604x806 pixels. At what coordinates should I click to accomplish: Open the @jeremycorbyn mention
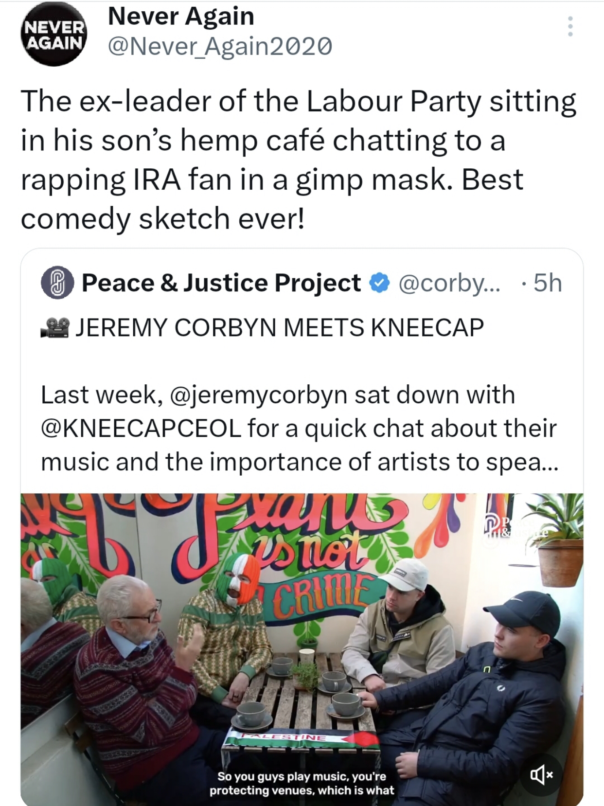click(258, 394)
